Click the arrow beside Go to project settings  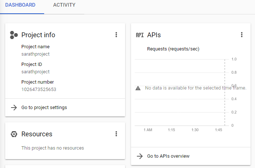(x=14, y=108)
